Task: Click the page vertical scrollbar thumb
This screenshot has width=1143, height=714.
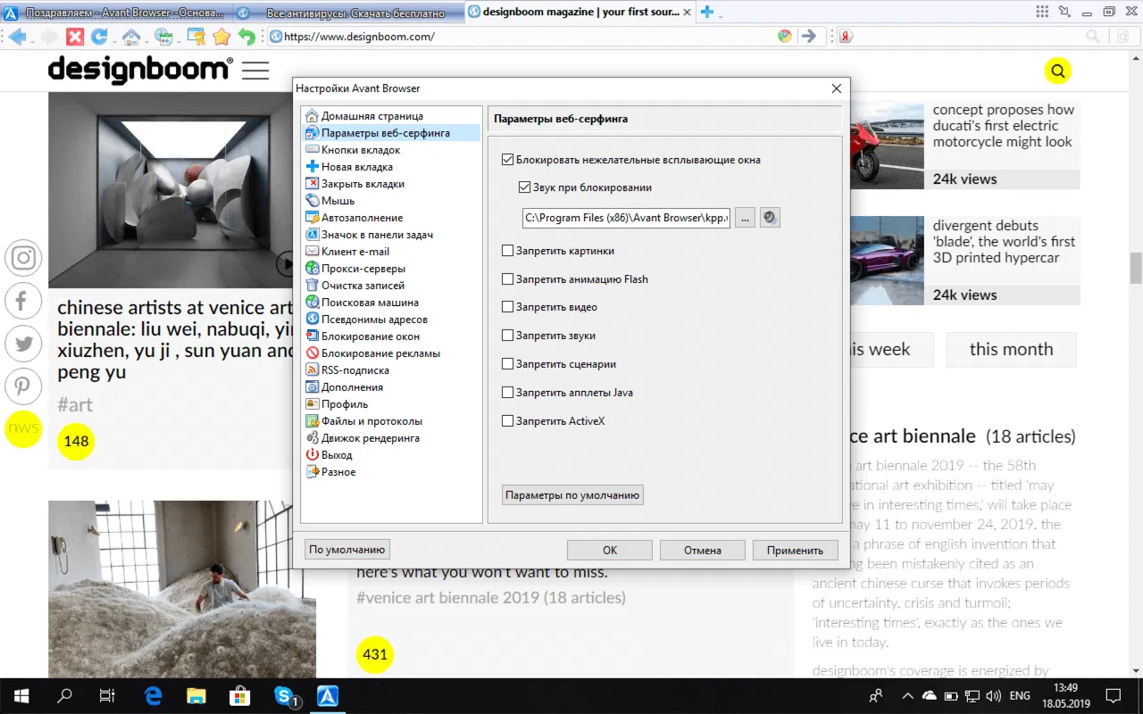Action: point(1136,267)
